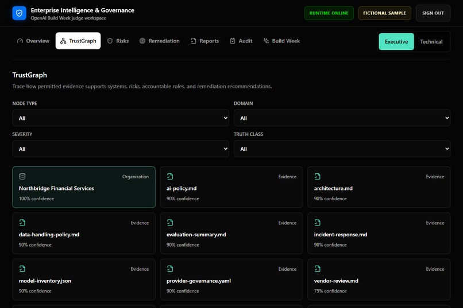Viewport: 463px width, 308px height.
Task: Select the TrustGraph tab
Action: 78,41
